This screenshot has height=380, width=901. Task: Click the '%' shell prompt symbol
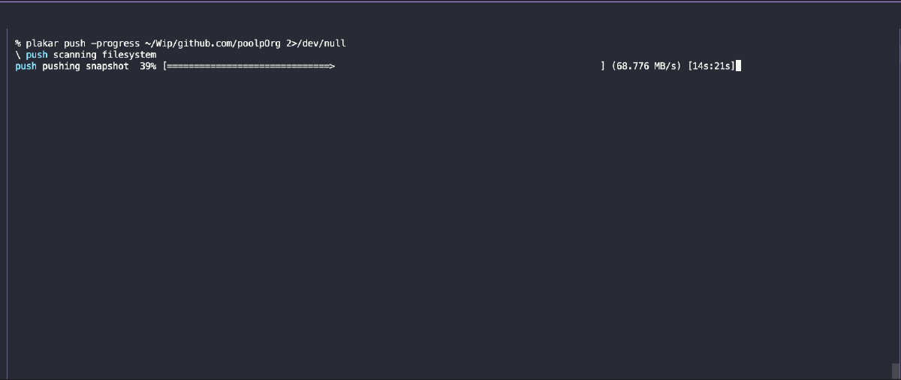tap(17, 43)
